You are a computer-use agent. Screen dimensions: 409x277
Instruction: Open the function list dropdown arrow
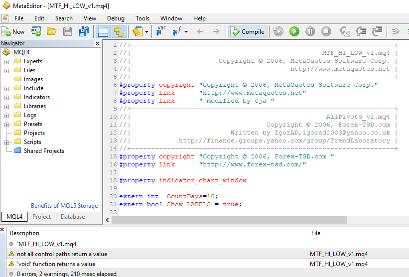click(186, 31)
